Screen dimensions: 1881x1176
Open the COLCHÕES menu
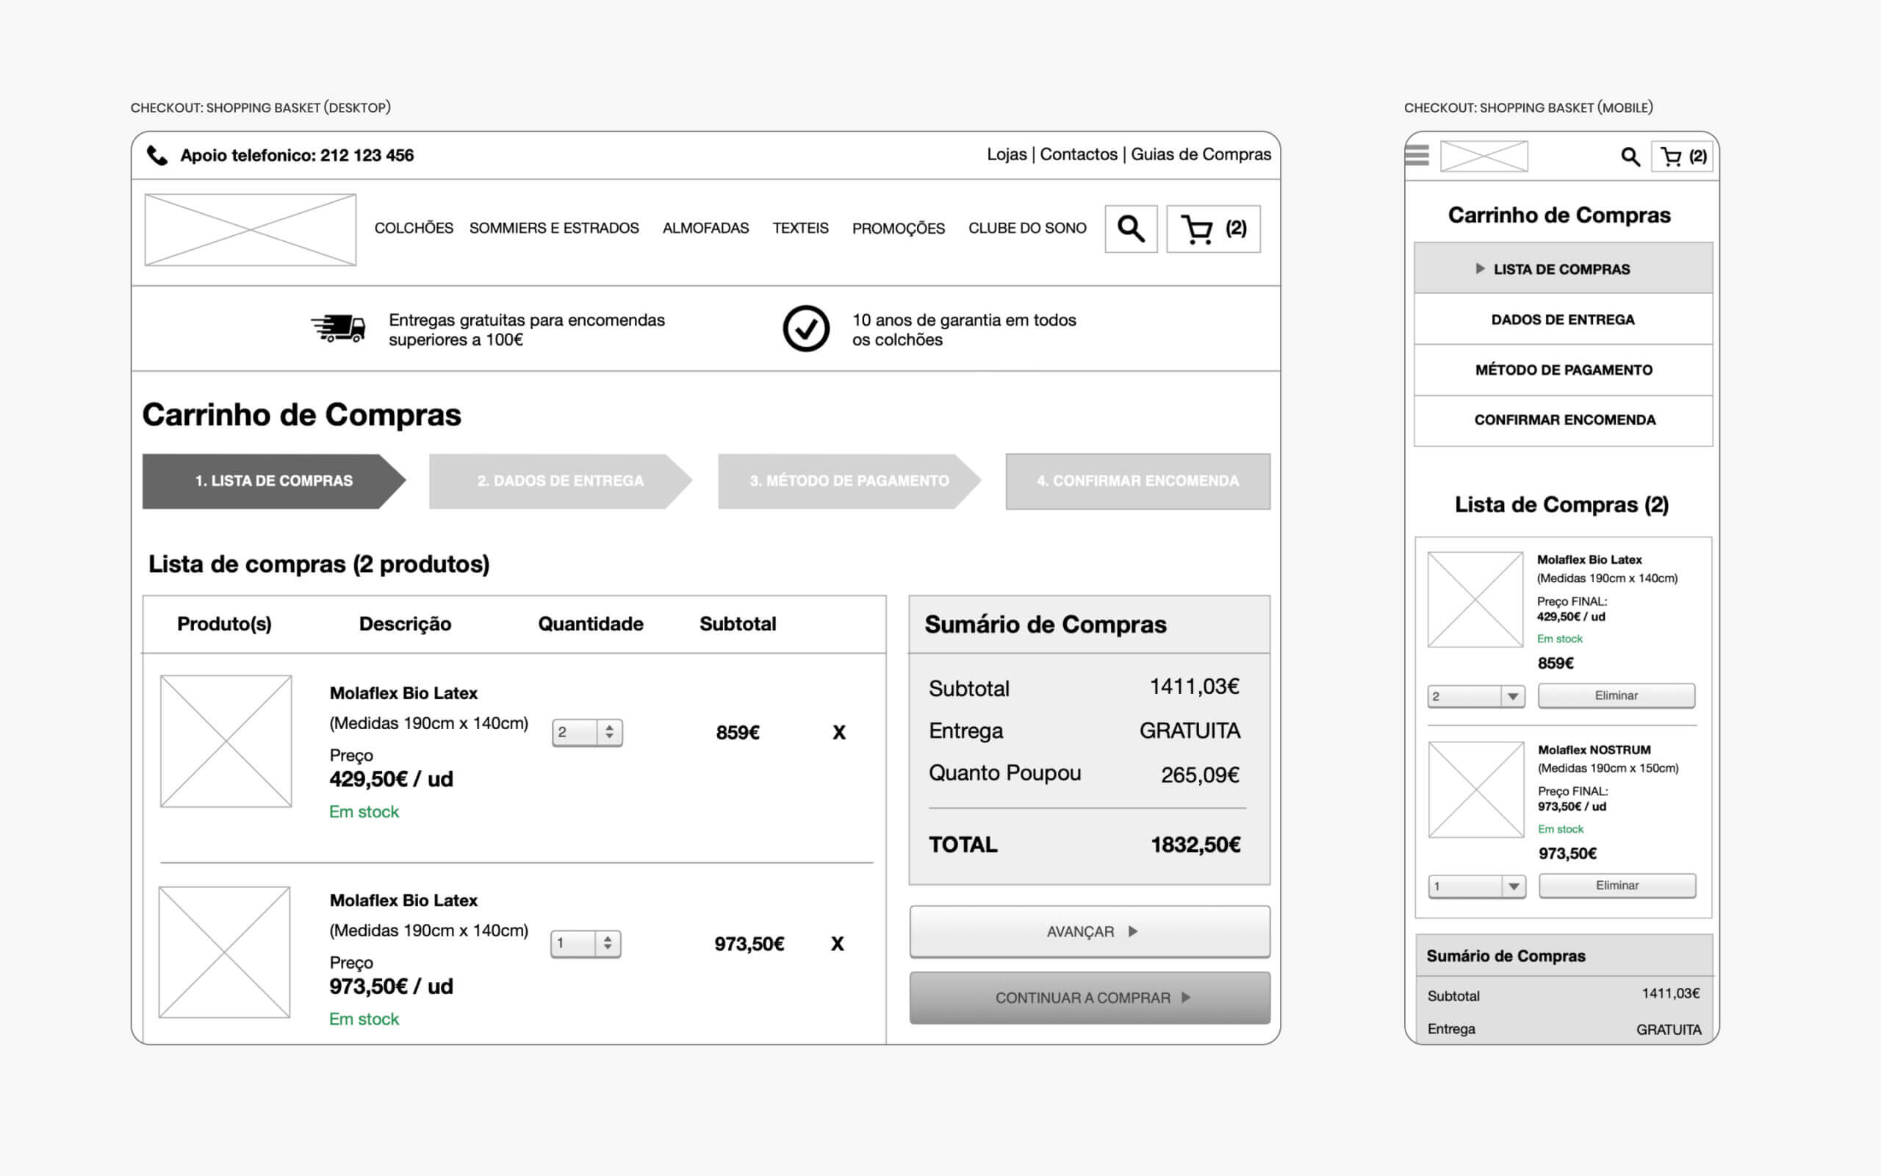pos(414,228)
